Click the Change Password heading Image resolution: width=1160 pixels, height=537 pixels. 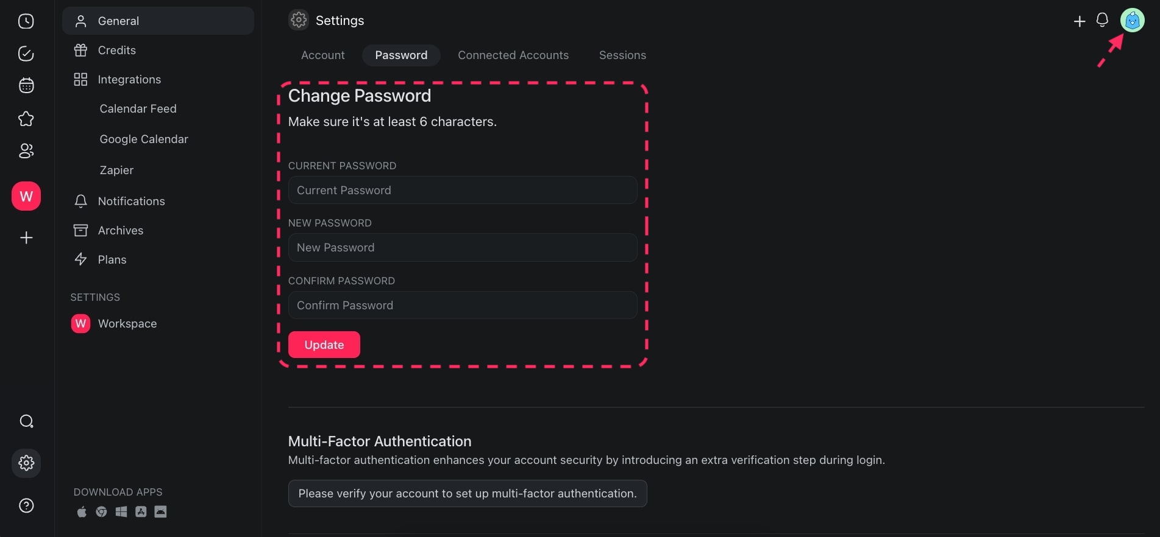click(360, 96)
